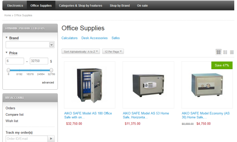This screenshot has width=237, height=142.
Task: Click the Save 47% badge
Action: [x=222, y=65]
